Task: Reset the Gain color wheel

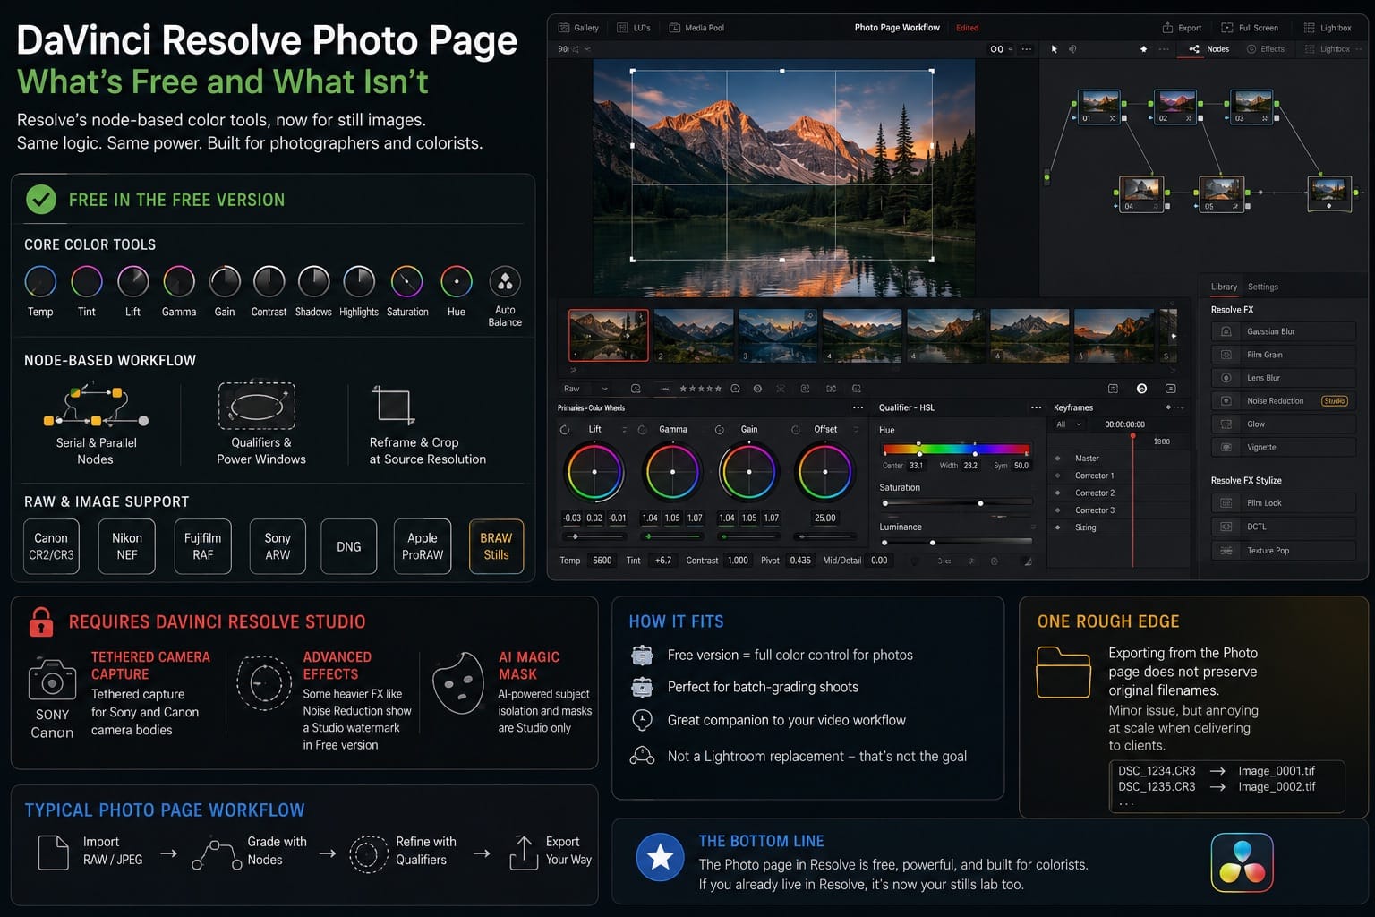Action: 719,430
